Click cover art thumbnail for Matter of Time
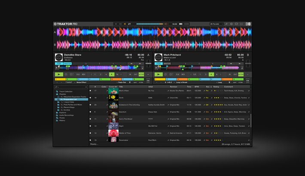305x176 pixels. coord(113,133)
